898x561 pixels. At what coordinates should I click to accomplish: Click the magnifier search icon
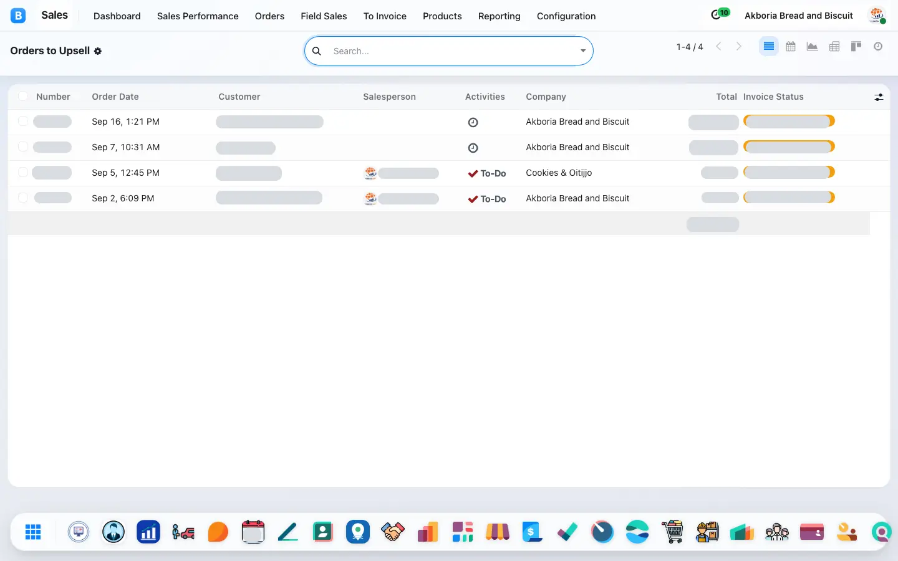[x=317, y=51]
